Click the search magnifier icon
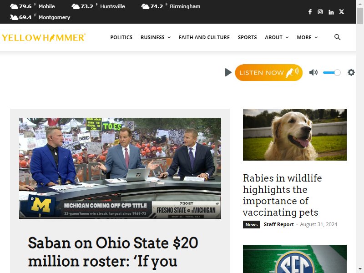The height and width of the screenshot is (273, 364). (x=337, y=37)
